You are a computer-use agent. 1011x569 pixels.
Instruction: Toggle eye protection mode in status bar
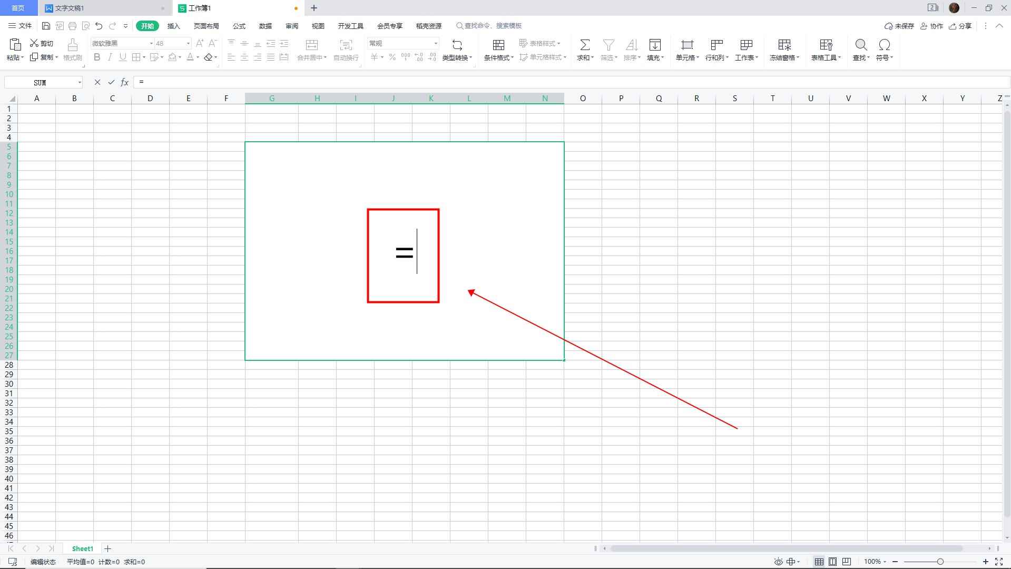click(x=778, y=562)
